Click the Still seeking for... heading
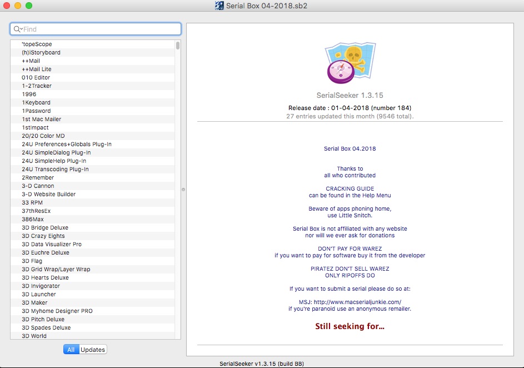524x368 pixels. coord(350,326)
